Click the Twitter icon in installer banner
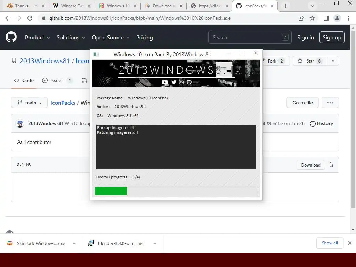The height and width of the screenshot is (267, 356). 174,82
